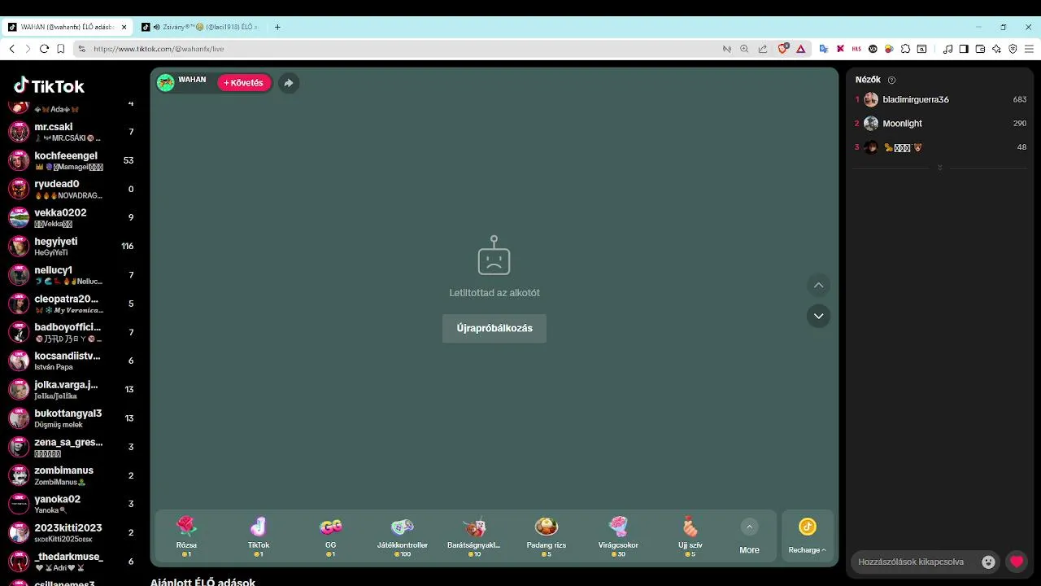Tap the heart like icon
Viewport: 1041px width, 586px height.
(x=1017, y=562)
